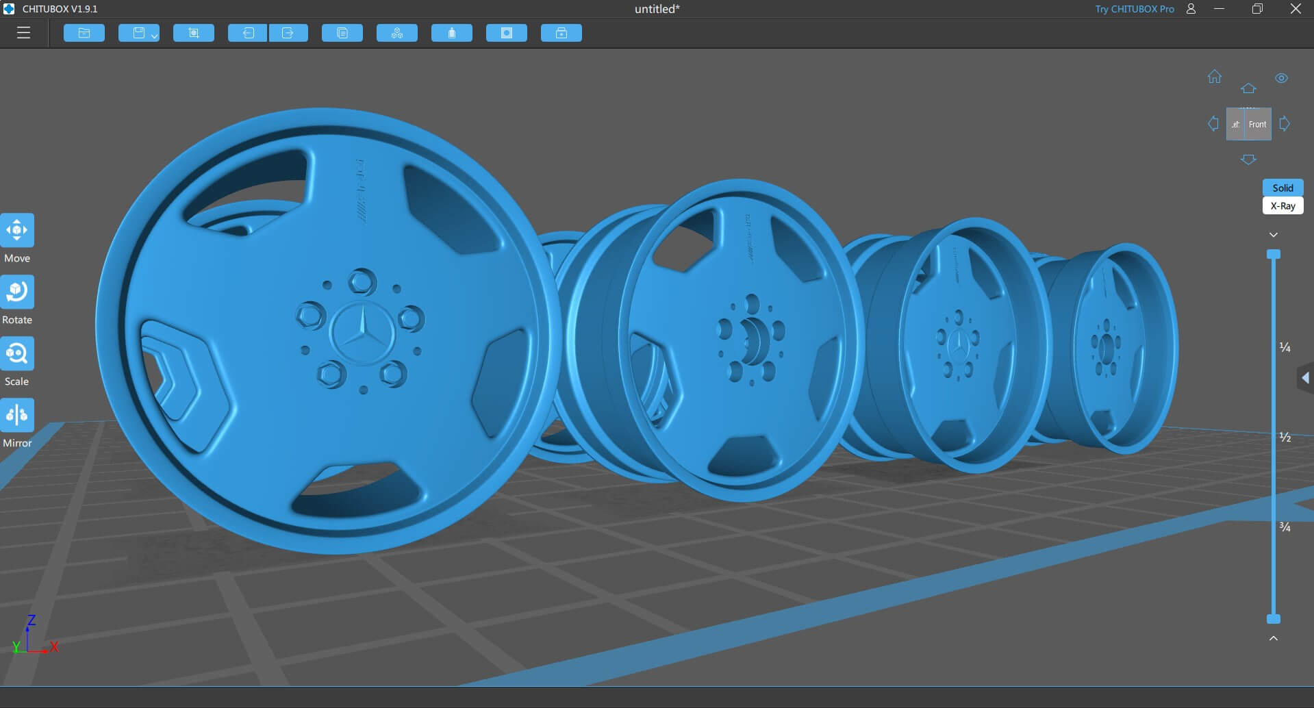This screenshot has height=708, width=1314.
Task: Select the largest front wheel model
Action: click(329, 331)
